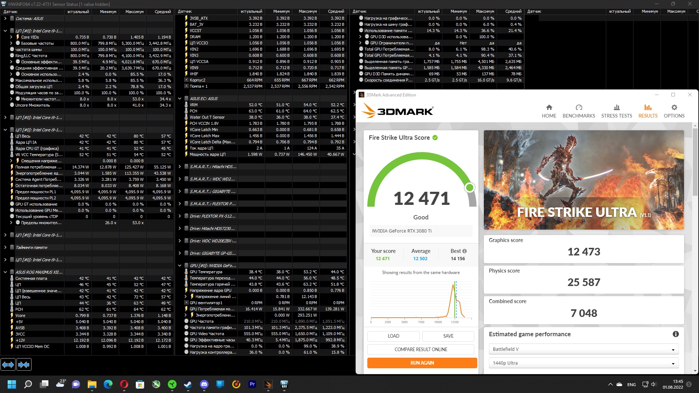Click info icon next to Best score
Image resolution: width=699 pixels, height=393 pixels.
click(465, 251)
